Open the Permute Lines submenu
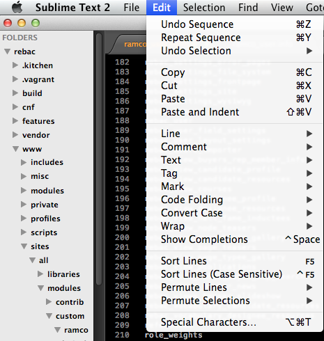The height and width of the screenshot is (341, 324). (x=235, y=287)
